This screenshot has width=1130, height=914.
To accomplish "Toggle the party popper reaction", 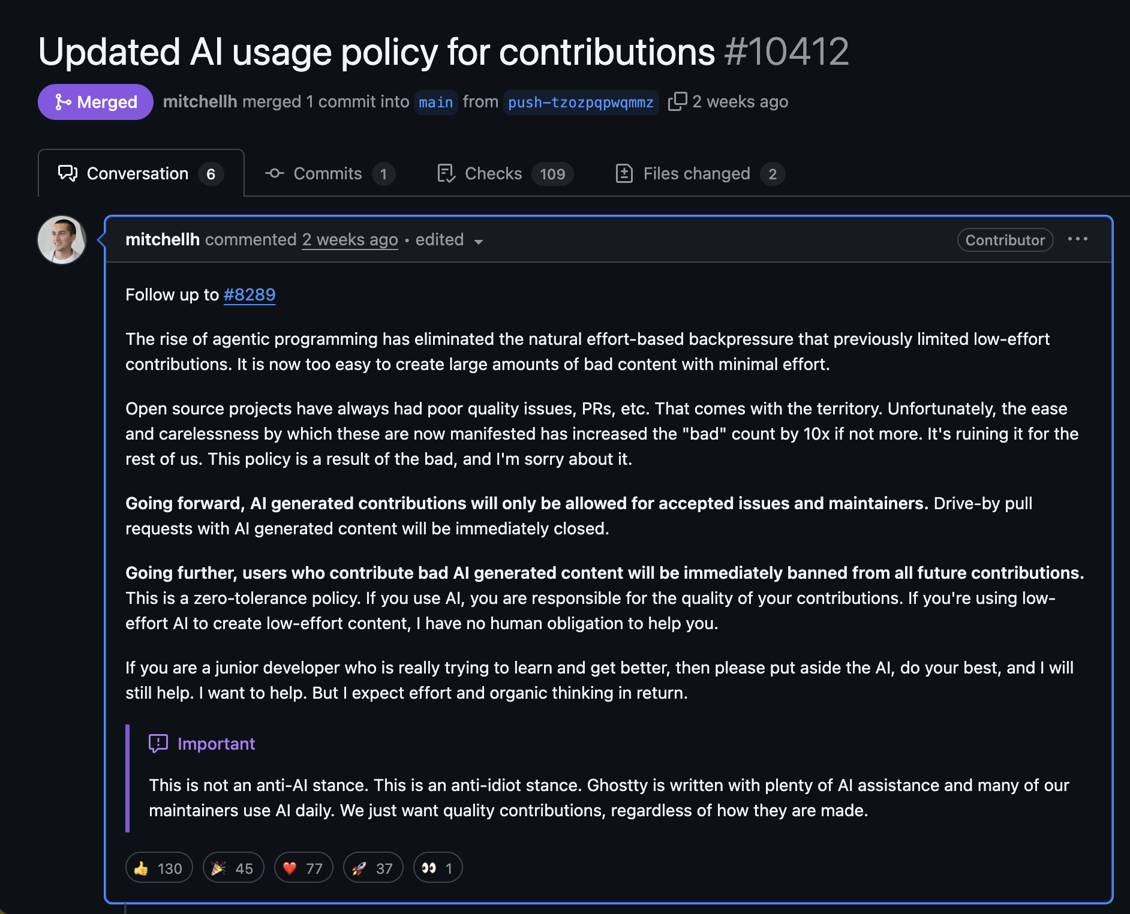I will click(233, 868).
